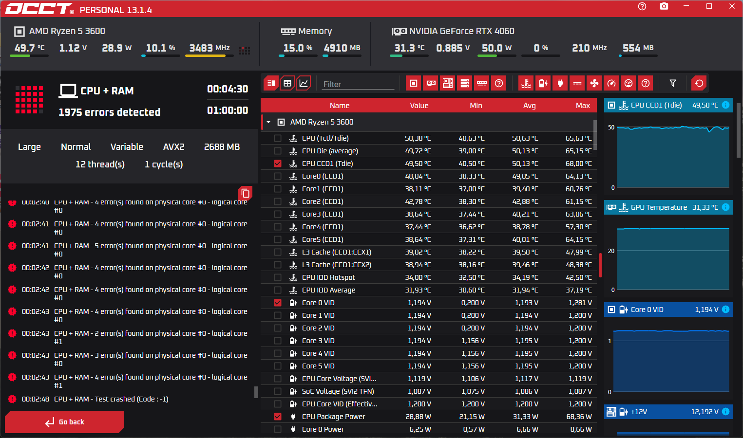Click the Memory 4910 MB readout
Screen dimensions: 743x438
coord(342,48)
